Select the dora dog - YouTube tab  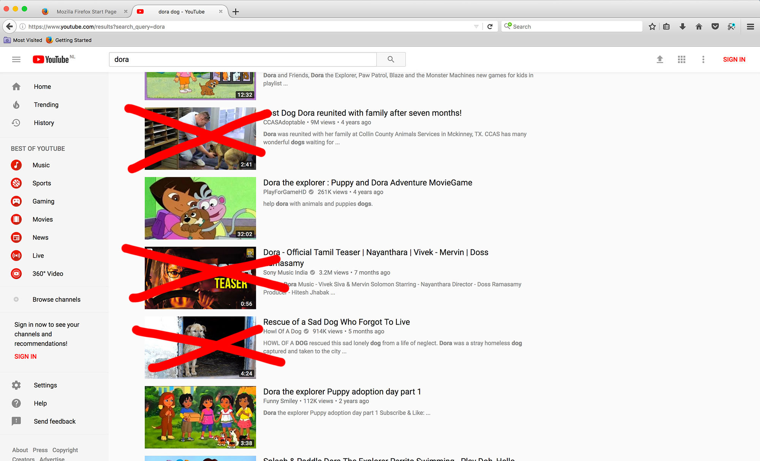point(182,12)
